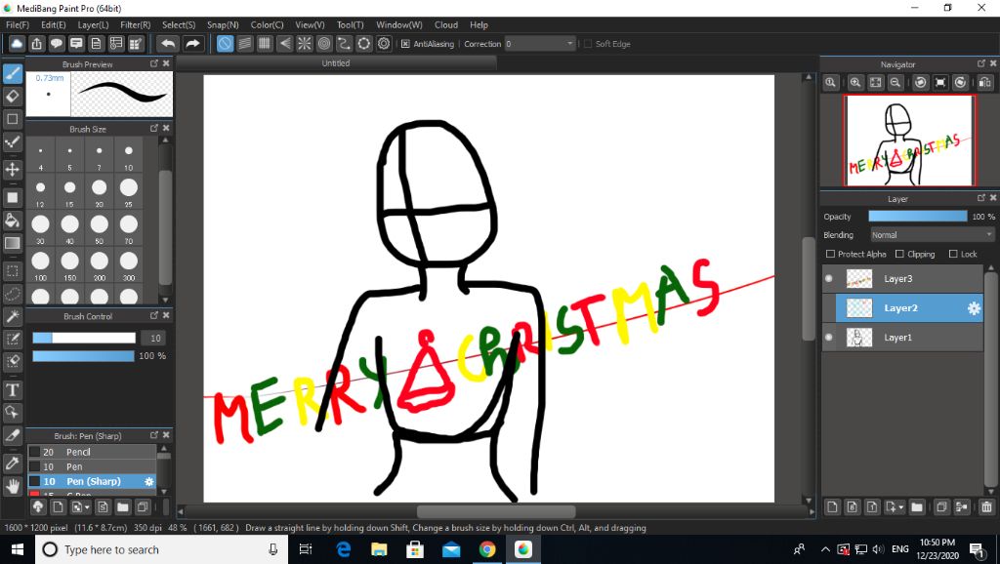This screenshot has width=1000, height=564.
Task: Open settings gear on Layer2
Action: tap(974, 308)
